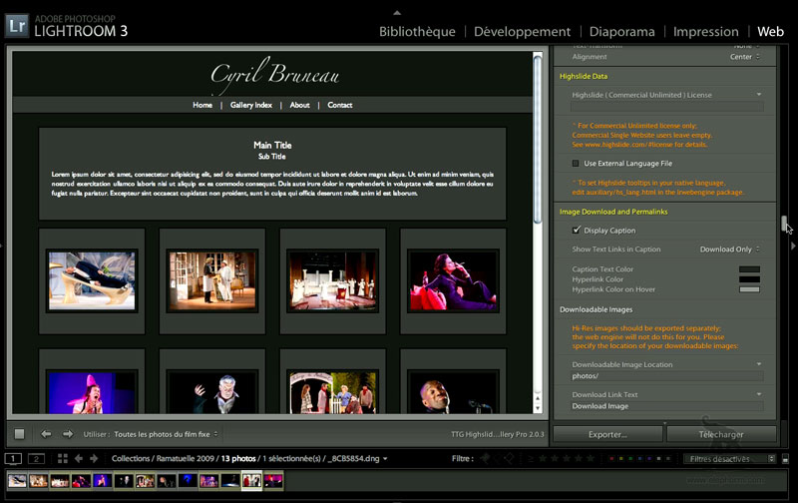Click the TTG Highslid...llery Pro 2.0.3 label

497,434
